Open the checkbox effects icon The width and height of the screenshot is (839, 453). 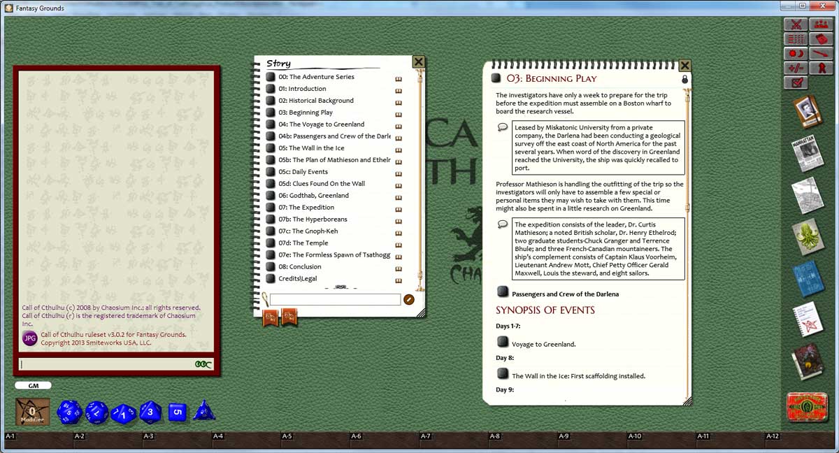click(796, 83)
